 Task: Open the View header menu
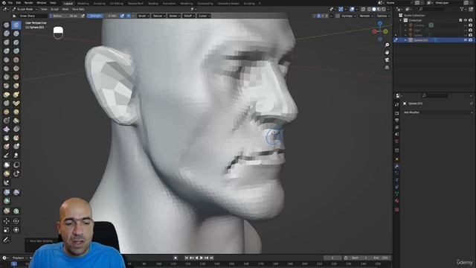click(x=44, y=10)
